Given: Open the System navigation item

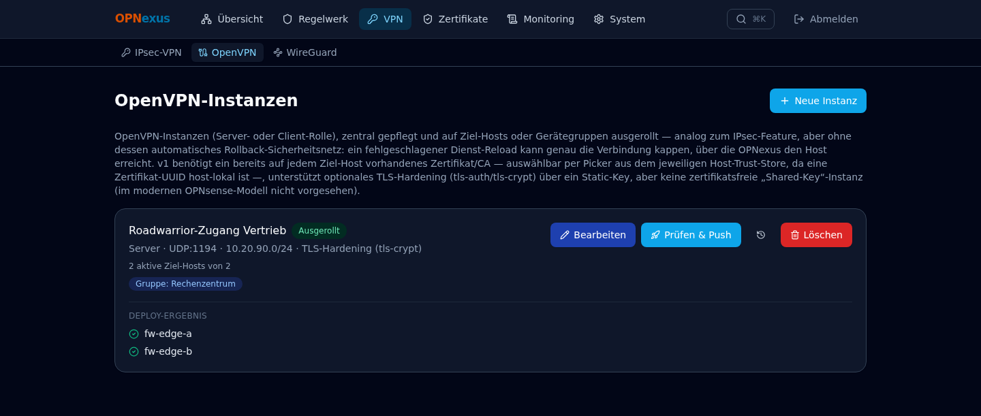Looking at the screenshot, I should pos(619,19).
